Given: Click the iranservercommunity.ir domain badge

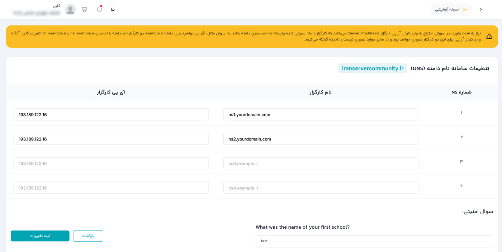Looking at the screenshot, I should pos(373,68).
